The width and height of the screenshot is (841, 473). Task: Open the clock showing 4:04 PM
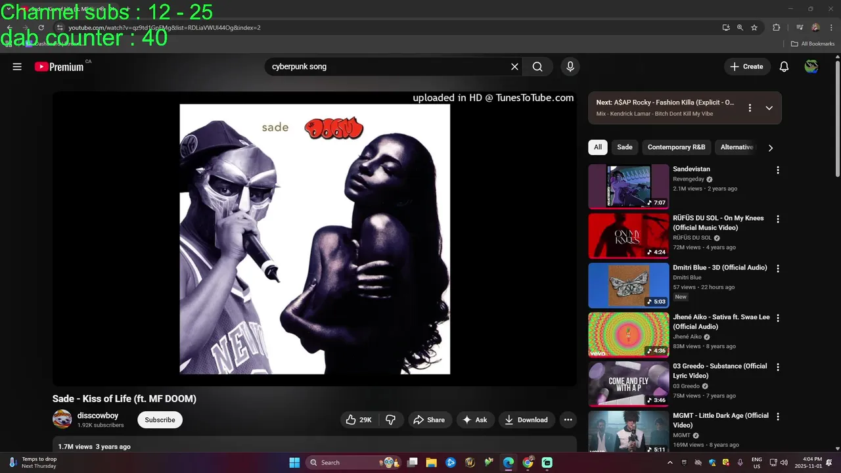808,462
